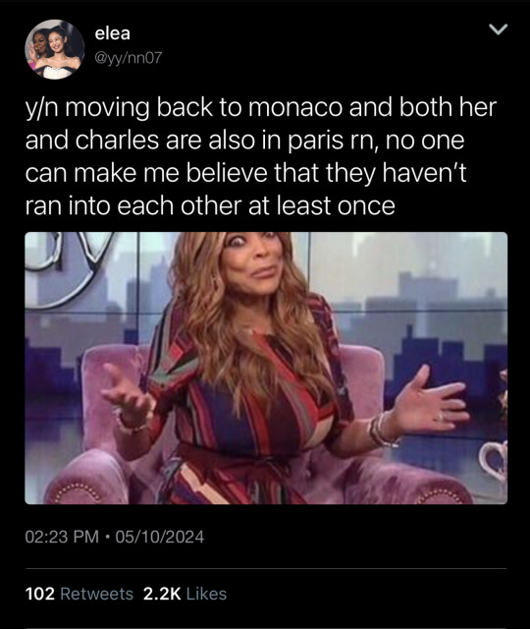530x629 pixels.
Task: Click the 2.2K count beside Likes
Action: pyautogui.click(x=162, y=594)
